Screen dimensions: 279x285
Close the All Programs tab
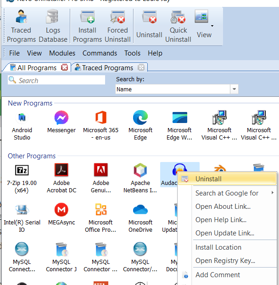pyautogui.click(x=64, y=67)
